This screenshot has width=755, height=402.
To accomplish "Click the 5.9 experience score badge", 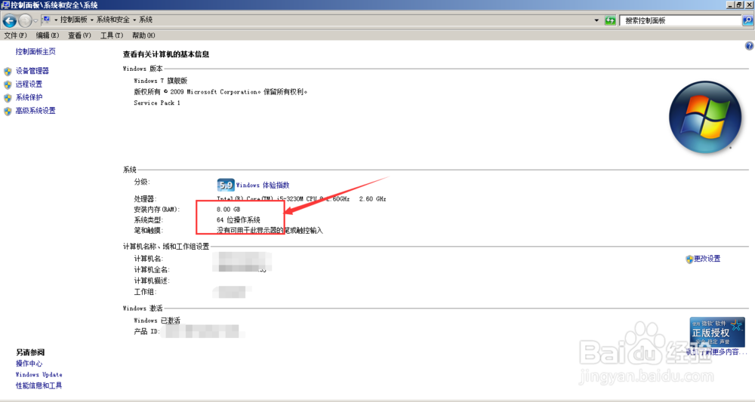I will click(226, 185).
